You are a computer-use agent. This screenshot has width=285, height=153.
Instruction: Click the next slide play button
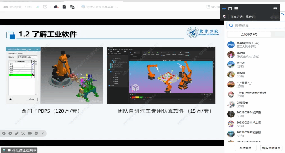pyautogui.click(x=10, y=133)
